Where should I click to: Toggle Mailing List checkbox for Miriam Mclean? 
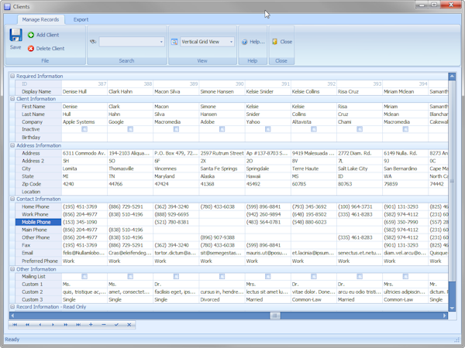click(x=405, y=276)
